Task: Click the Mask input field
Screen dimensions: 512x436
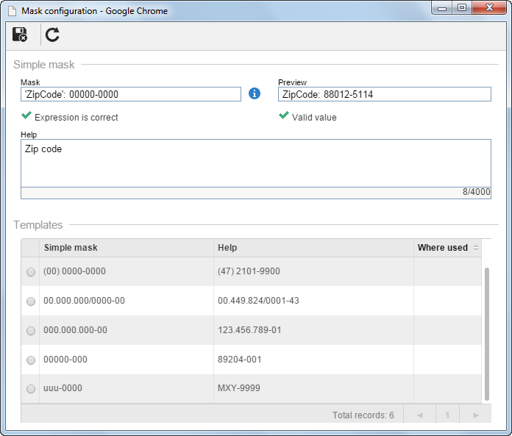Action: coord(131,94)
